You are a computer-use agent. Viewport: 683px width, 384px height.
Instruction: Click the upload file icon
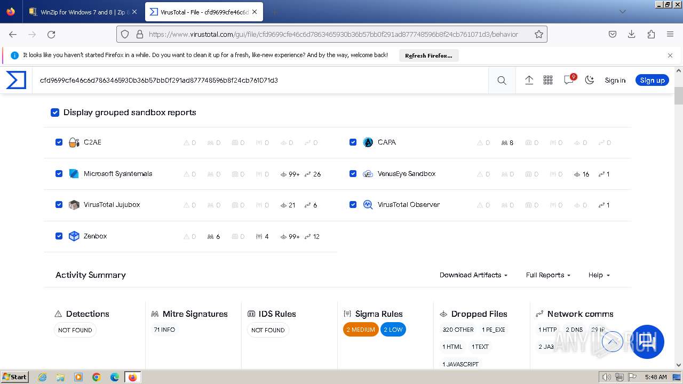(x=529, y=80)
